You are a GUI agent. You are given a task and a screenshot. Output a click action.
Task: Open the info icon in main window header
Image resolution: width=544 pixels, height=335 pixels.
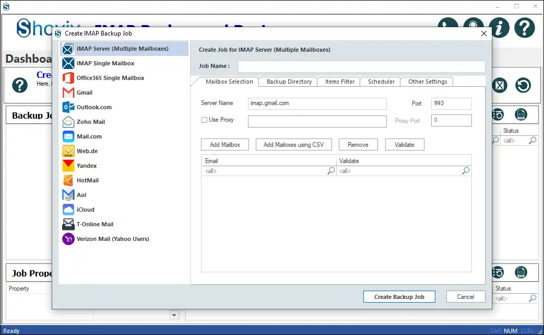click(499, 27)
